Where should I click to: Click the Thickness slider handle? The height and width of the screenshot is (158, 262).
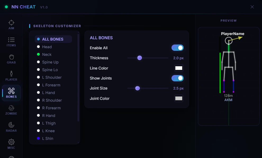click(139, 58)
